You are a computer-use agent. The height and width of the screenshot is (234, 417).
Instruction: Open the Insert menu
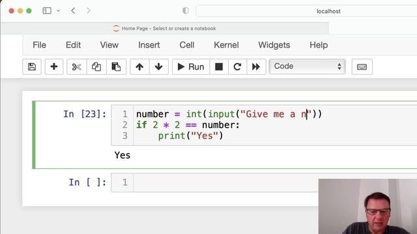click(x=149, y=45)
